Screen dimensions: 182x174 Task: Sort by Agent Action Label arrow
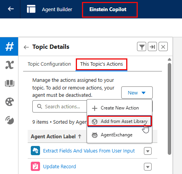(80, 136)
